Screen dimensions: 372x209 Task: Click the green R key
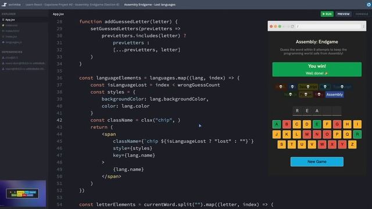tap(357, 134)
